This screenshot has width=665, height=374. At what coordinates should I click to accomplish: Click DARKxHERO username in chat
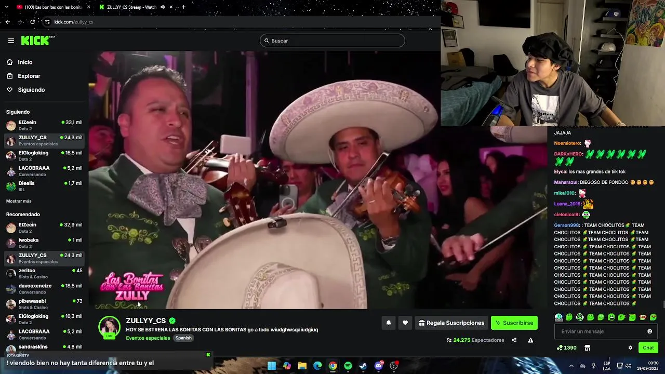pyautogui.click(x=568, y=154)
